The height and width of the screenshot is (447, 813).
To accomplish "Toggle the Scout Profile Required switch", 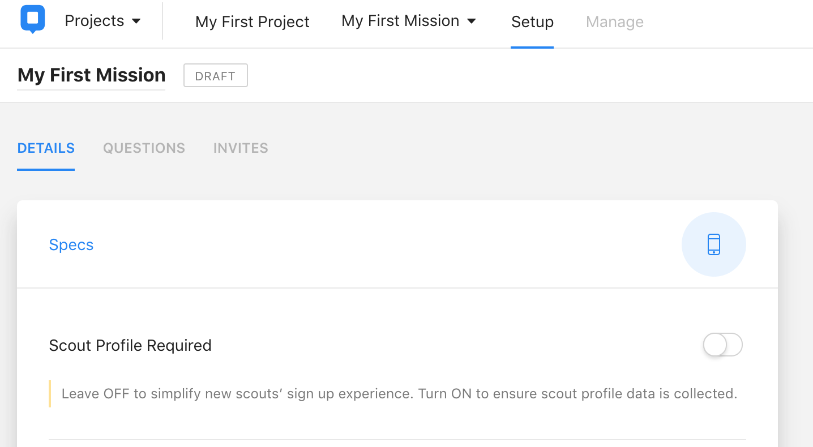I will tap(722, 345).
